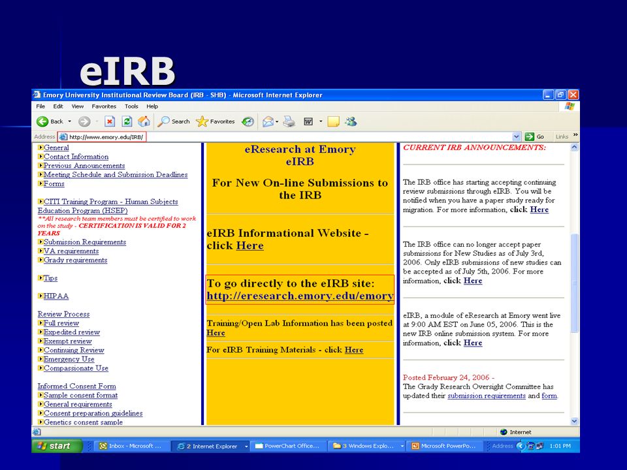Click the vertical scrollbar thumb
The image size is (627, 470).
tap(575, 283)
